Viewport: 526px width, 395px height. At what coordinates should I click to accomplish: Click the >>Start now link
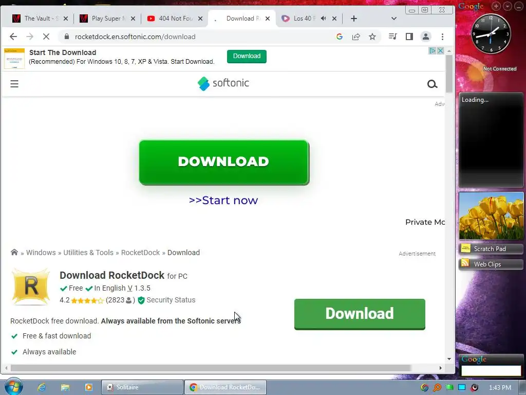tap(223, 200)
